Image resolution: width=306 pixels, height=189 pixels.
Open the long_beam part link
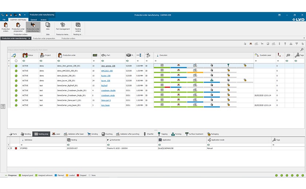[105, 105]
